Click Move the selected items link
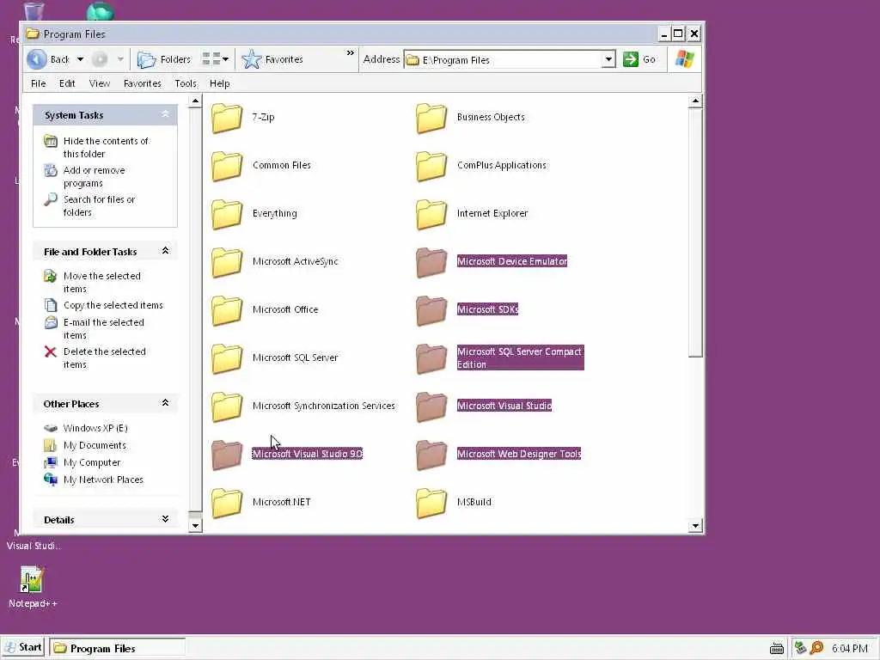This screenshot has width=880, height=660. click(101, 282)
